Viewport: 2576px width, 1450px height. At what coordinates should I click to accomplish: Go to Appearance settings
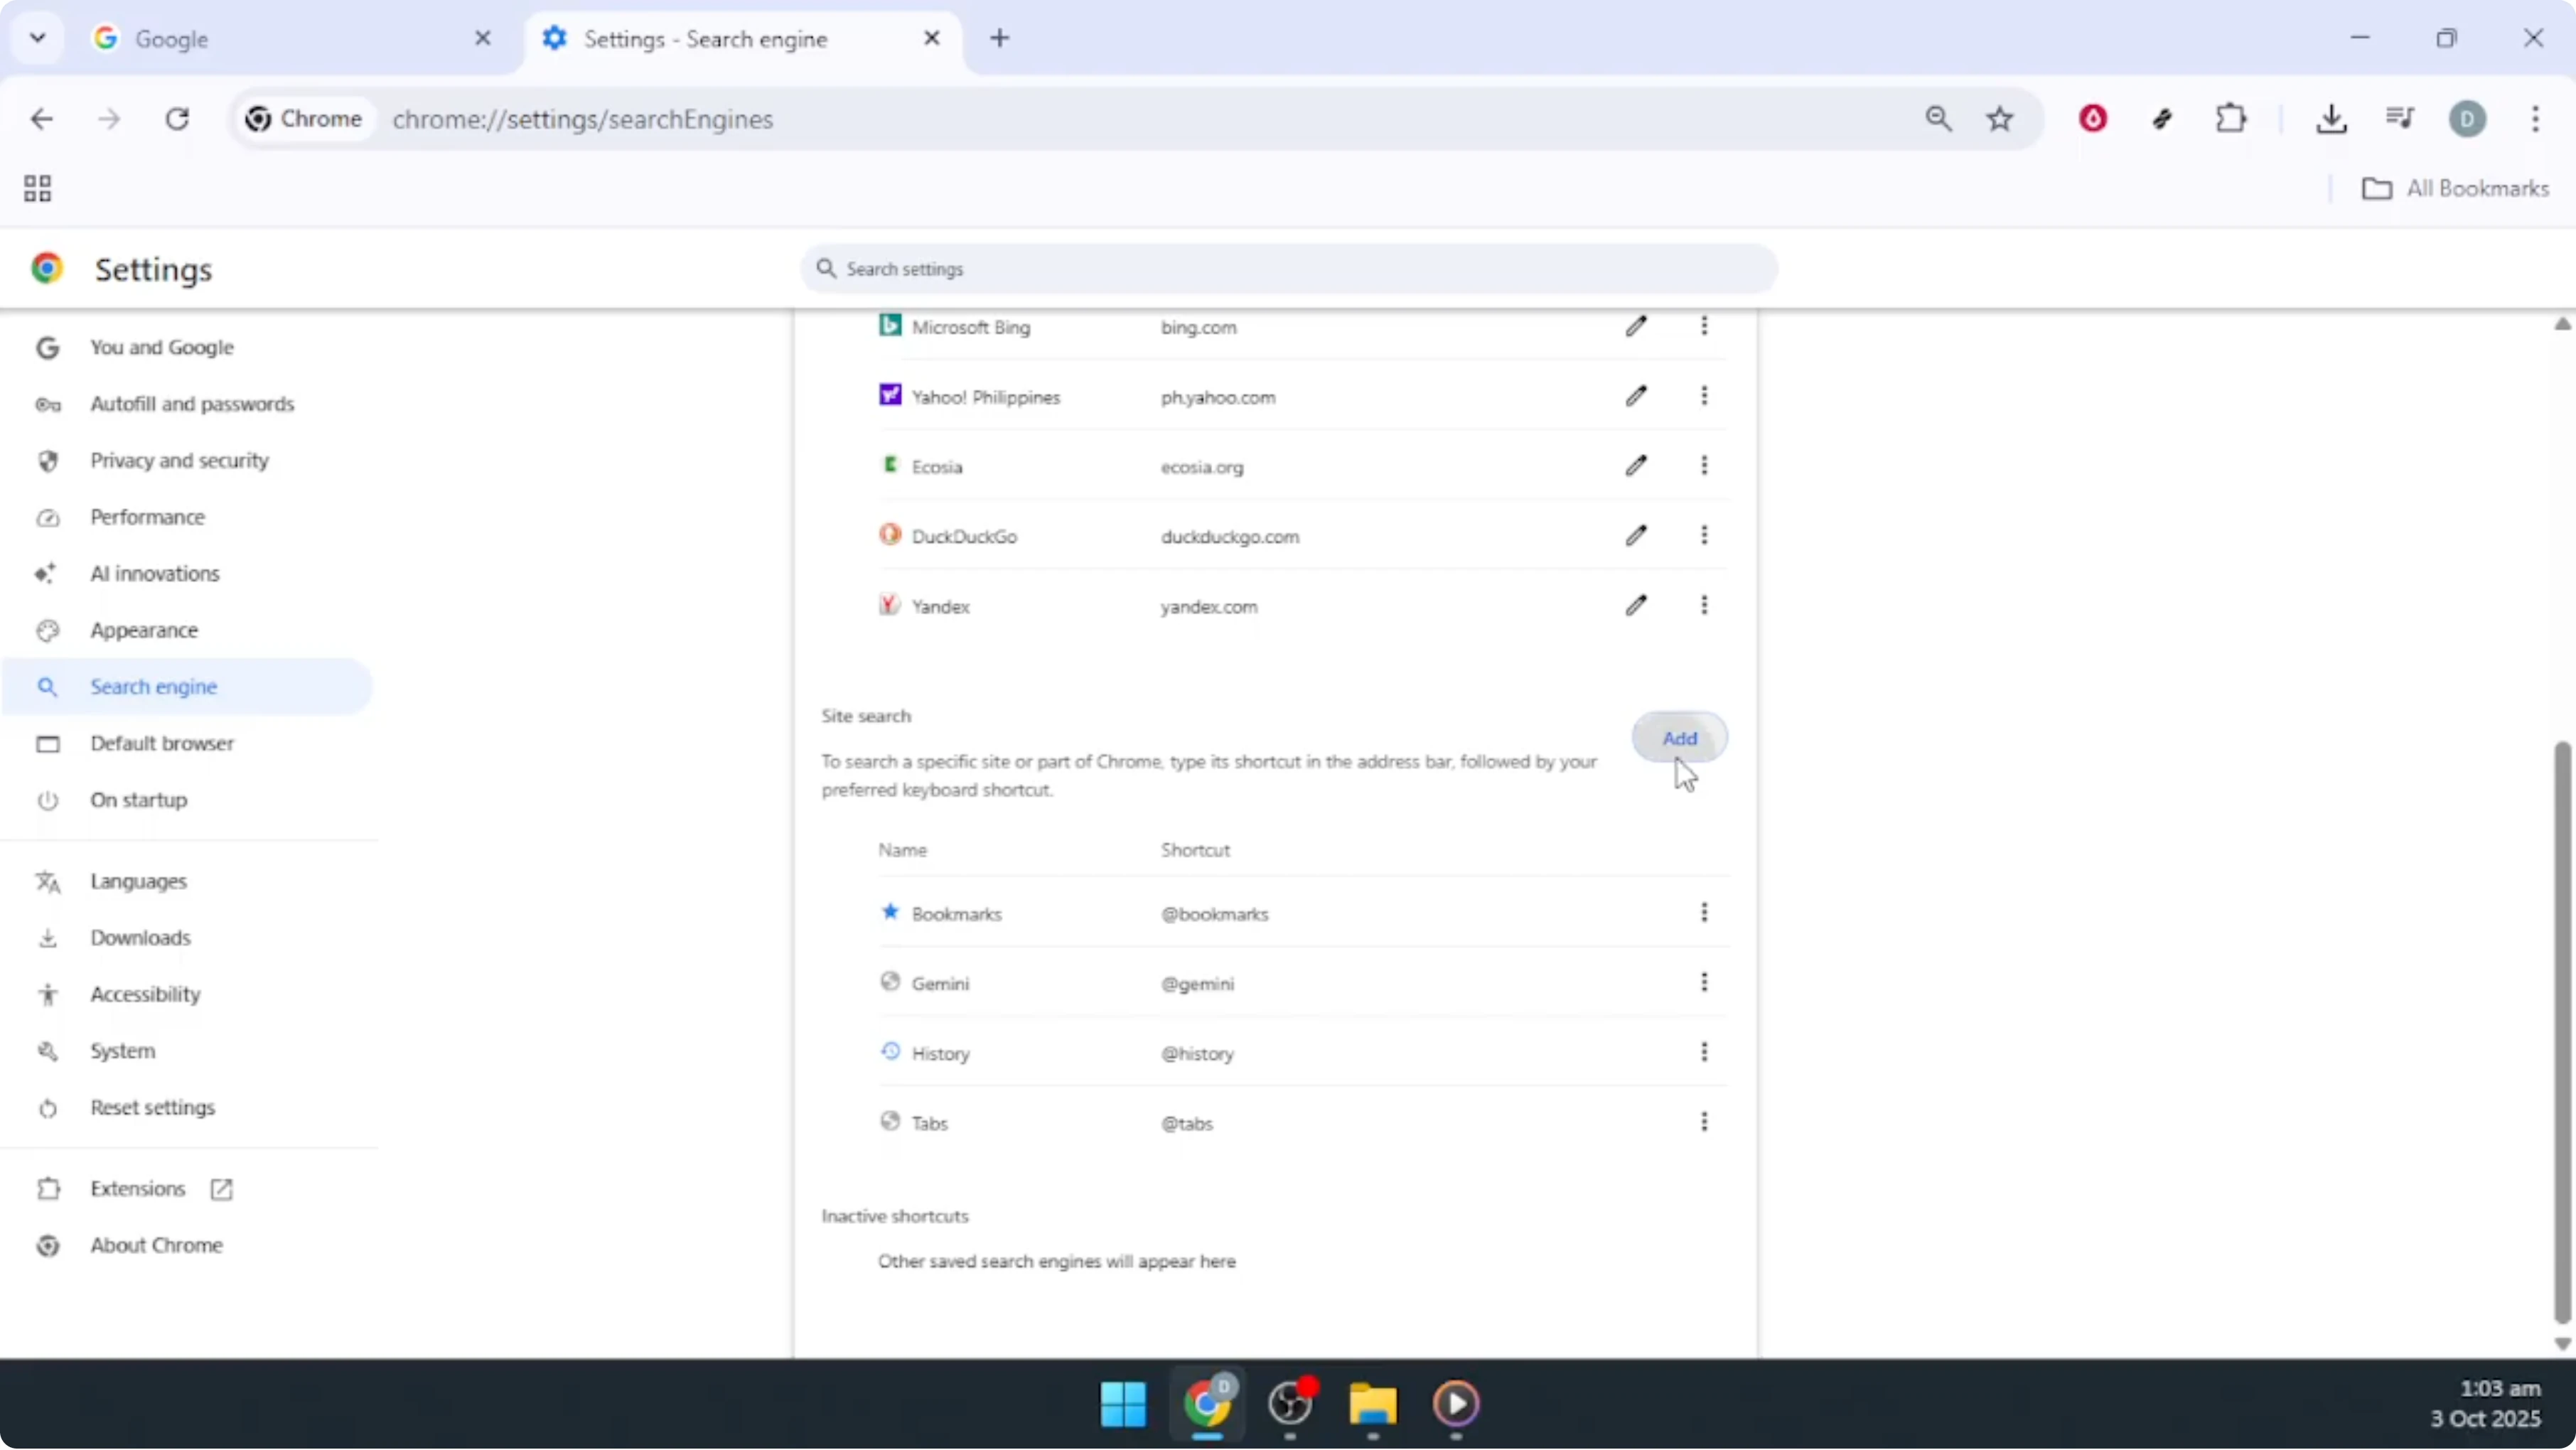click(x=186, y=631)
